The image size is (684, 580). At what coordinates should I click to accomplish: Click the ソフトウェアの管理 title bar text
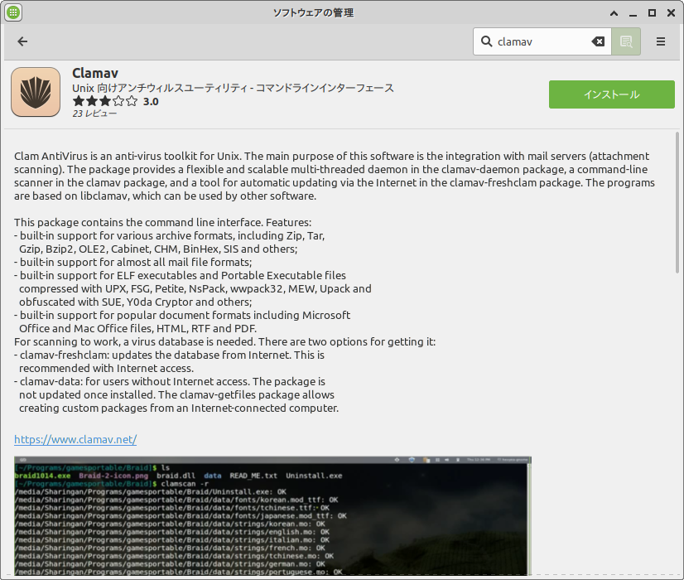pos(313,12)
